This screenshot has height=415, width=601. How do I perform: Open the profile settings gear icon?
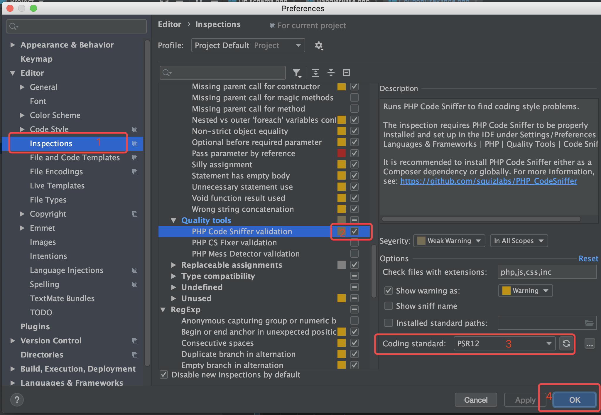tap(319, 45)
